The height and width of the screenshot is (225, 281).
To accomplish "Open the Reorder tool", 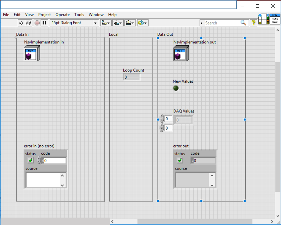I will (143, 23).
